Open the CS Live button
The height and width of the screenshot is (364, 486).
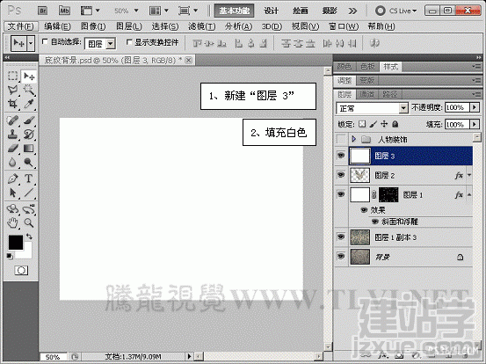coord(396,11)
